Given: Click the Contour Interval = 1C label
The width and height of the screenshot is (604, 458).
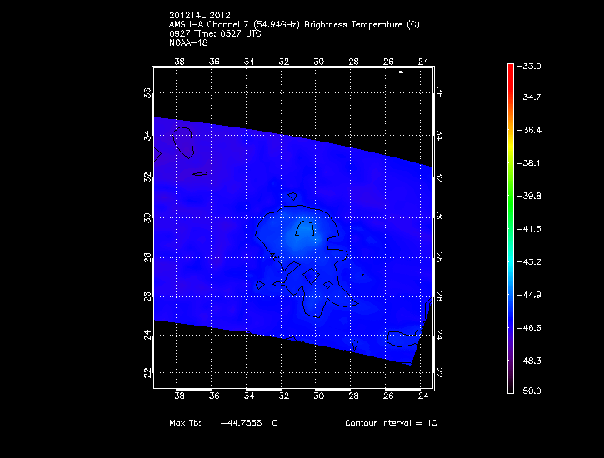Looking at the screenshot, I should point(391,423).
